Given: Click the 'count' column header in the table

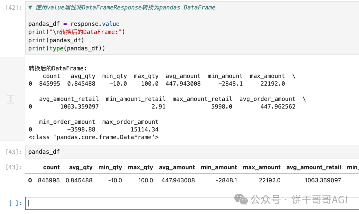Looking at the screenshot, I should coord(51,167).
